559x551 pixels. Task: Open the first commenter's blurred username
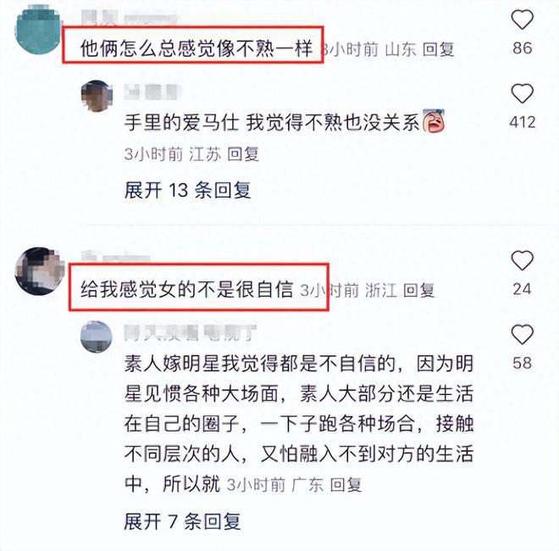[129, 18]
